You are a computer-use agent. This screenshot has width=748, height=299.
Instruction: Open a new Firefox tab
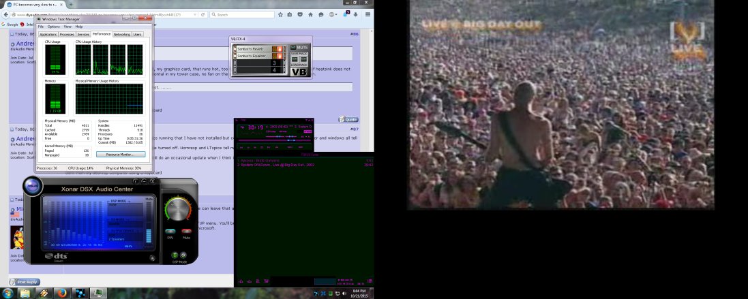[71, 4]
